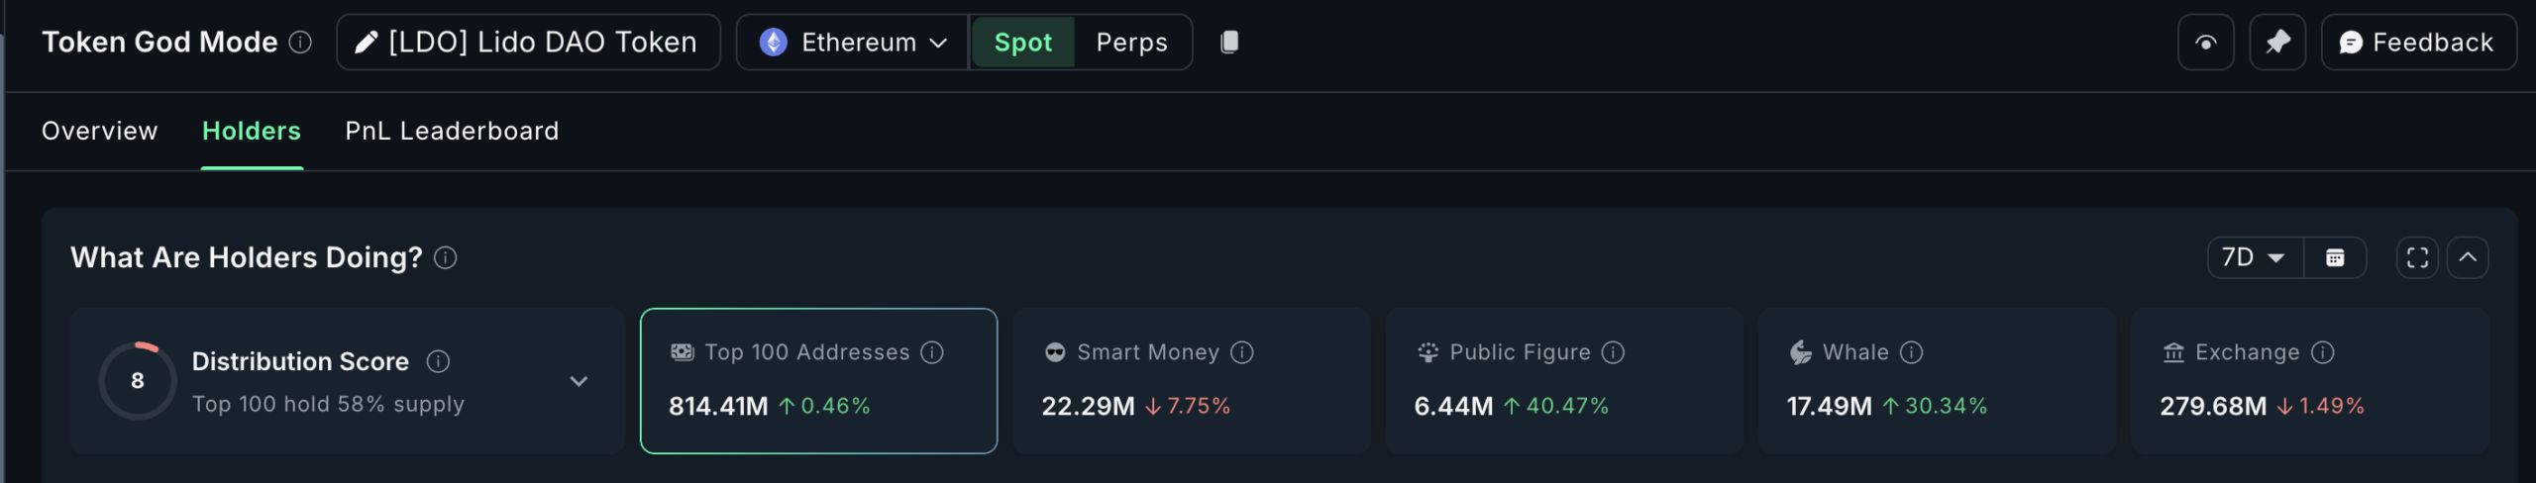Viewport: 2536px width, 483px height.
Task: Click info icon beside Distribution Score
Action: click(438, 362)
